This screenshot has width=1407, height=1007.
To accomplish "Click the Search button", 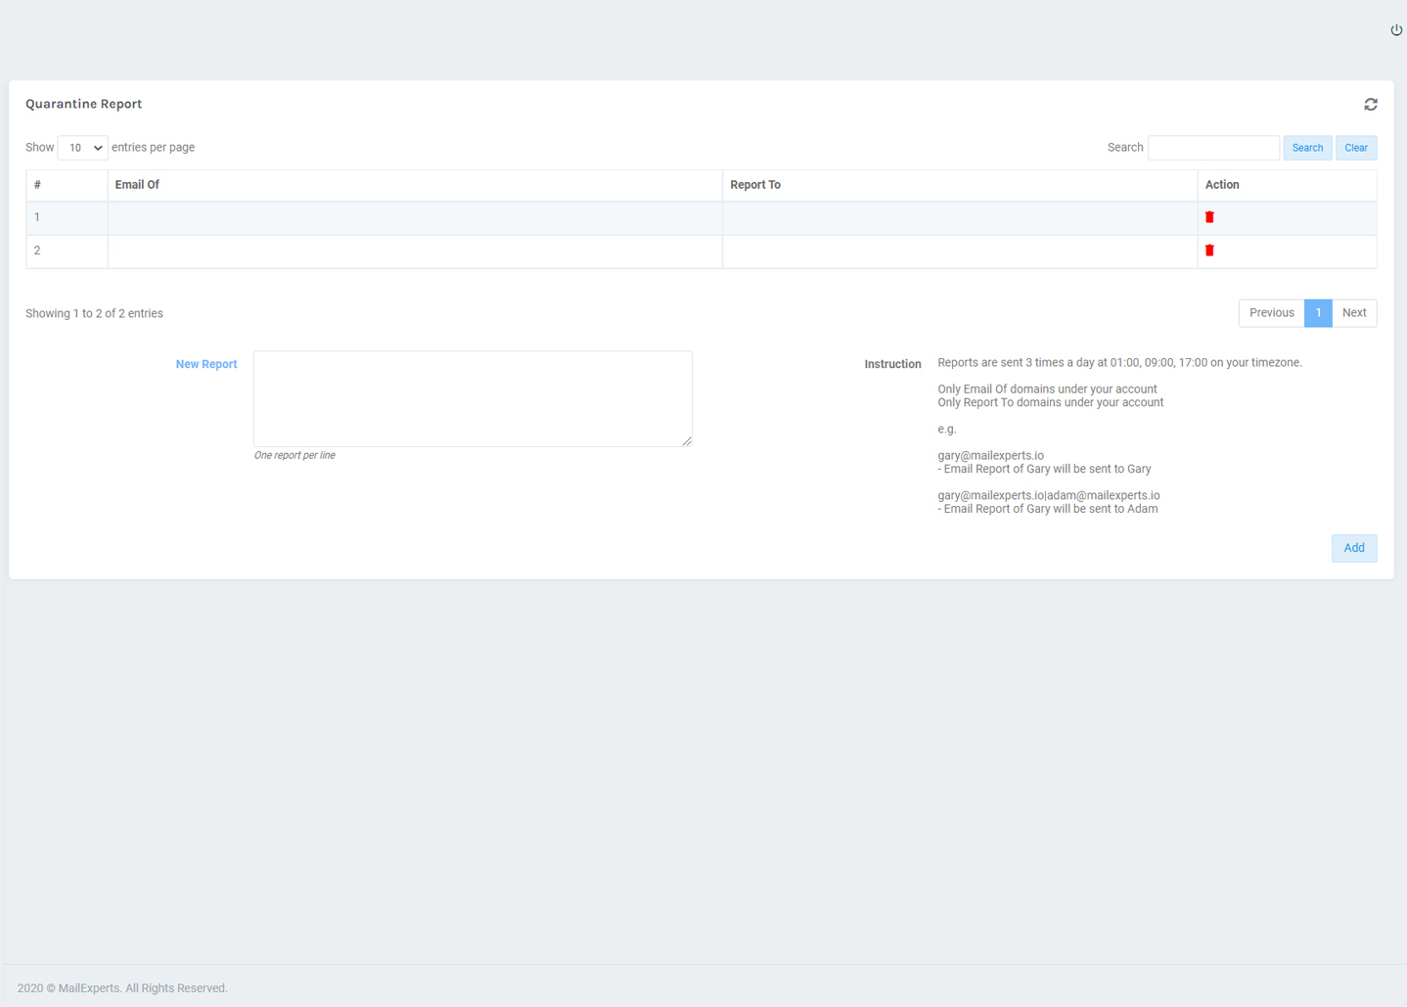I will [x=1307, y=147].
